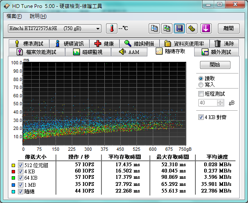Open the 標準測試 benchmark tab
248x203 pixels.
click(29, 43)
